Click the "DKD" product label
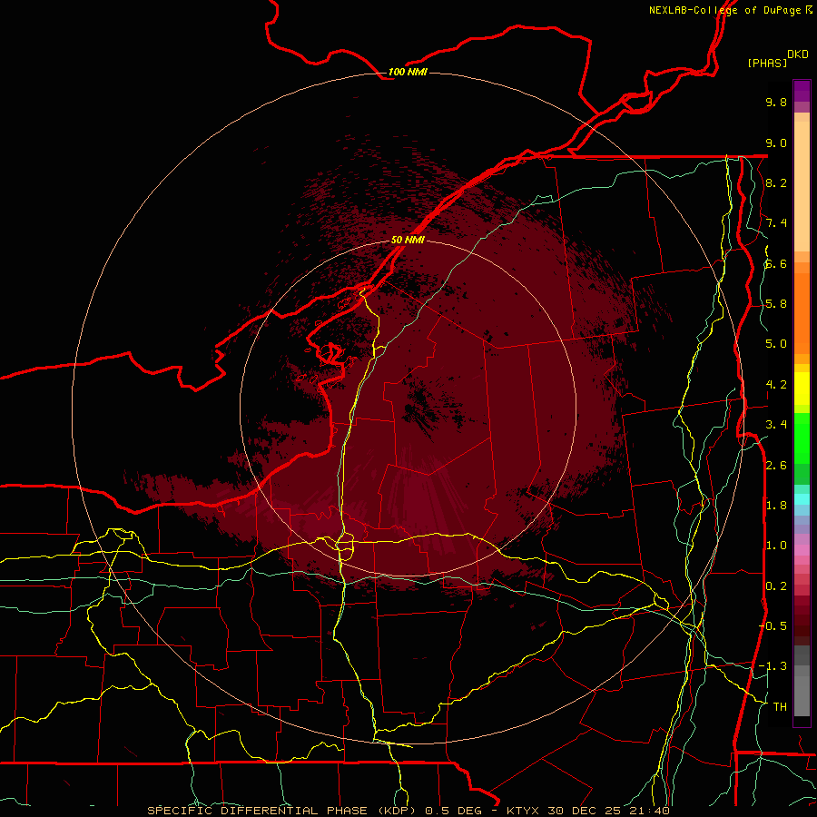The width and height of the screenshot is (817, 817). tap(798, 54)
